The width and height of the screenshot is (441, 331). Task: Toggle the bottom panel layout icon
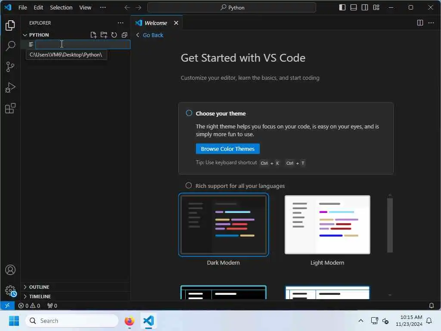(x=354, y=7)
